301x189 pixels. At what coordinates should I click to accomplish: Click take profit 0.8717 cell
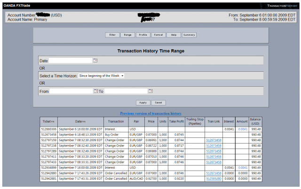tap(176, 146)
